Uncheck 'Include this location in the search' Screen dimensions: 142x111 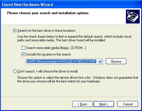23,54
